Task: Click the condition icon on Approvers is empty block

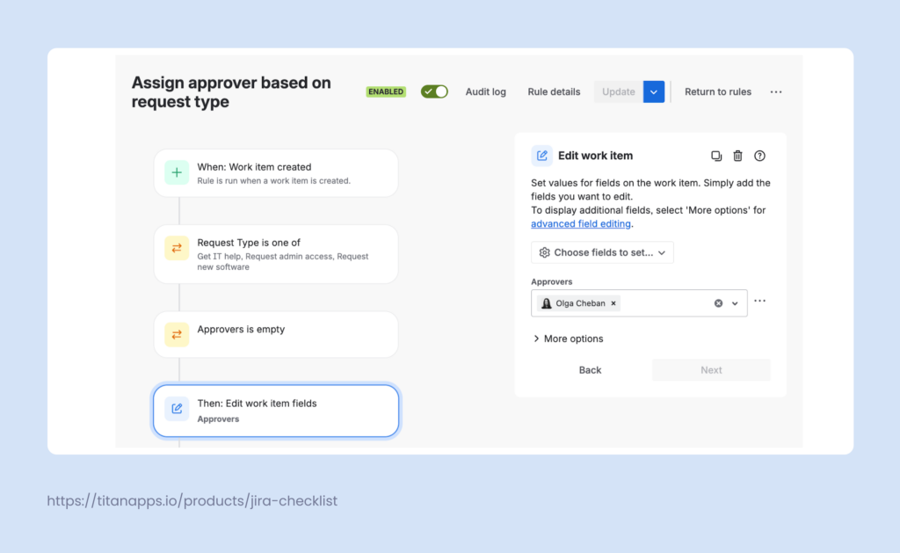Action: (x=176, y=334)
